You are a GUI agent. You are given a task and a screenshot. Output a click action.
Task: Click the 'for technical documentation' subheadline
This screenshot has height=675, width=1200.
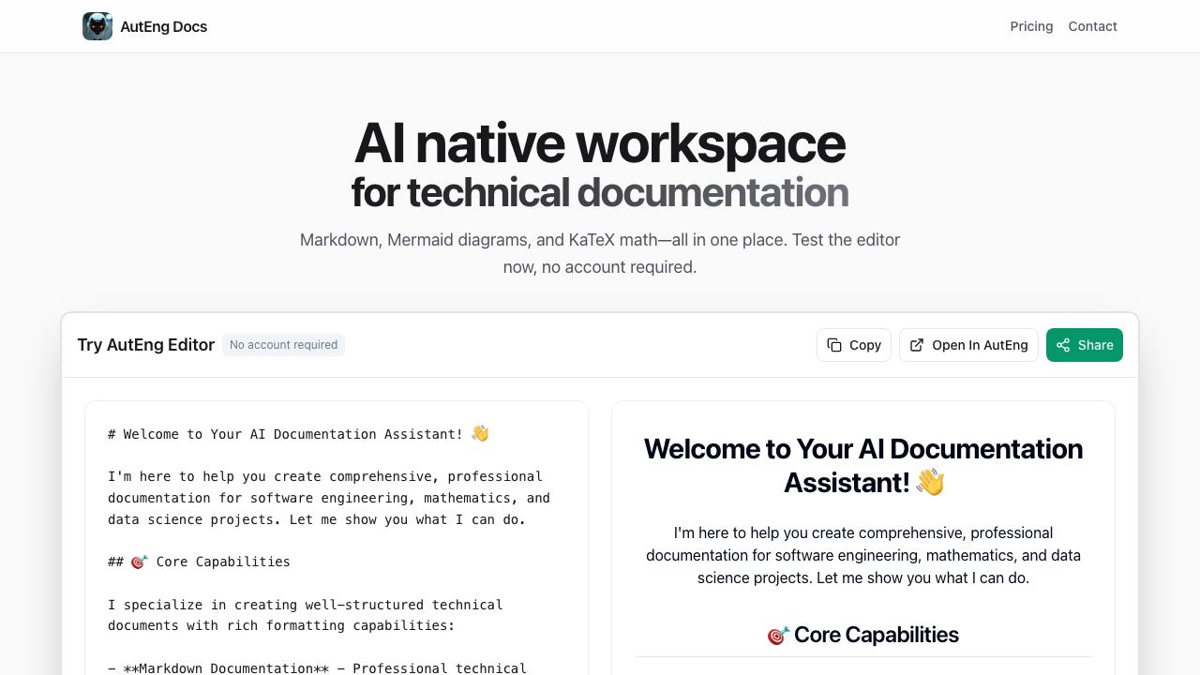pyautogui.click(x=600, y=192)
